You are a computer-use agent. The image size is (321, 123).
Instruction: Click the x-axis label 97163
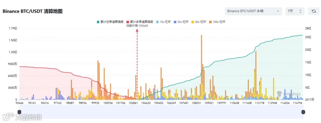[x=58, y=103]
